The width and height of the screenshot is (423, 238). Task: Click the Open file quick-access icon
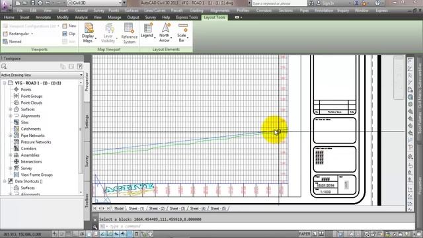(24, 3)
